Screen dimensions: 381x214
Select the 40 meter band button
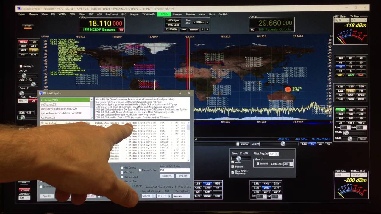click(x=341, y=62)
